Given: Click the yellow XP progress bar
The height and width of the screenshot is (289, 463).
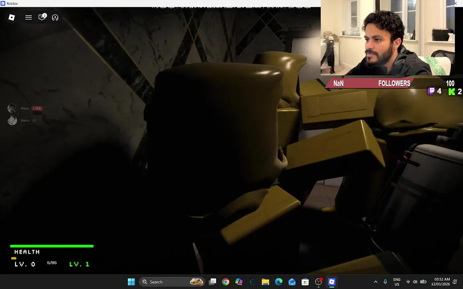Looking at the screenshot, I should click(14, 258).
